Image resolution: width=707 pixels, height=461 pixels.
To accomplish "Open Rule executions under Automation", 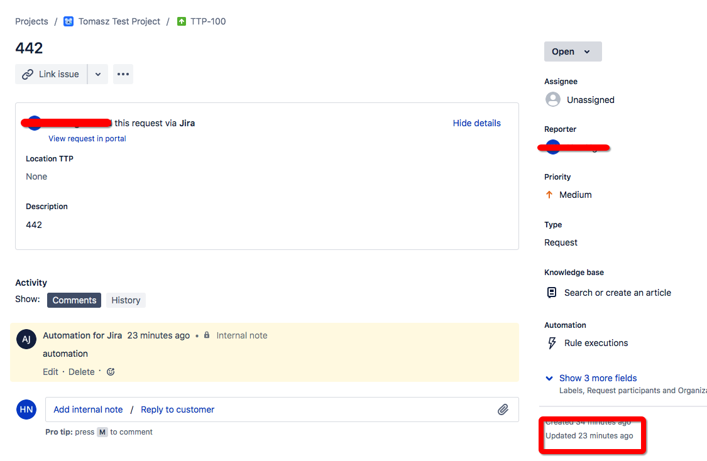I will point(596,343).
